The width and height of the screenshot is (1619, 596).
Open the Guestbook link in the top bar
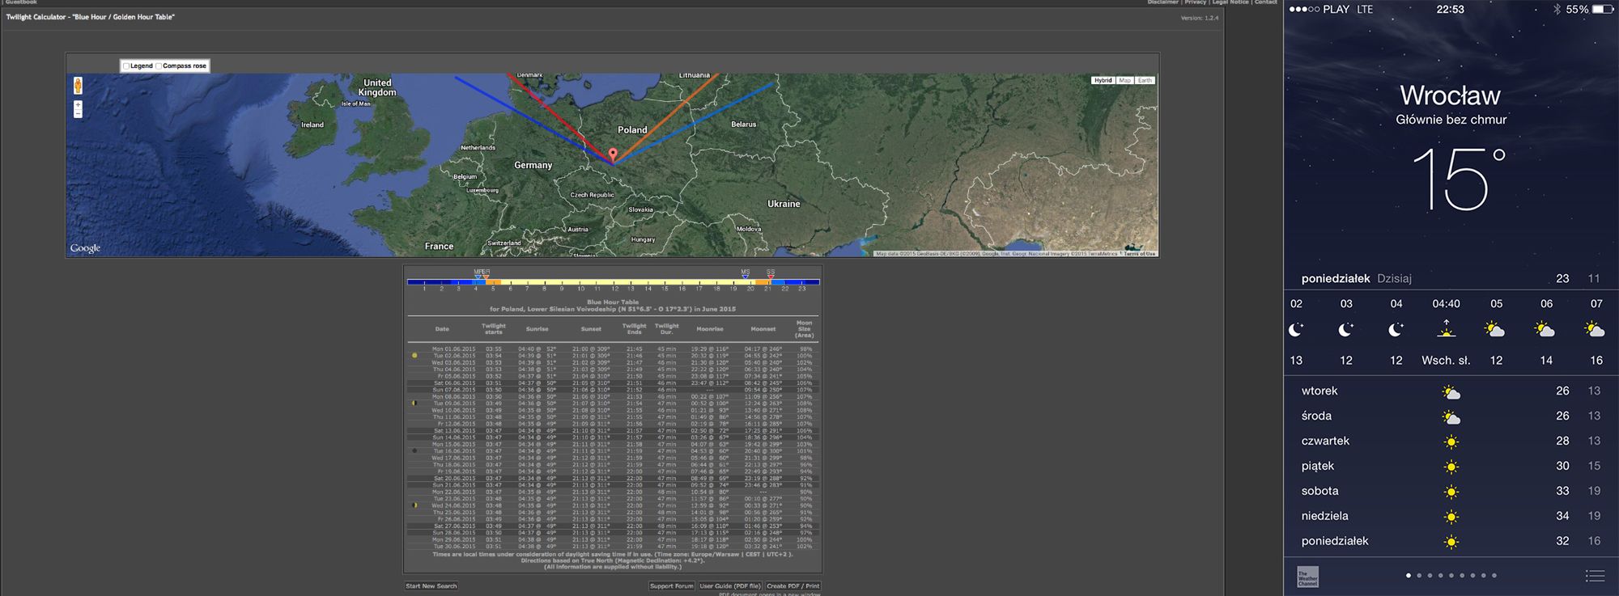(x=21, y=2)
